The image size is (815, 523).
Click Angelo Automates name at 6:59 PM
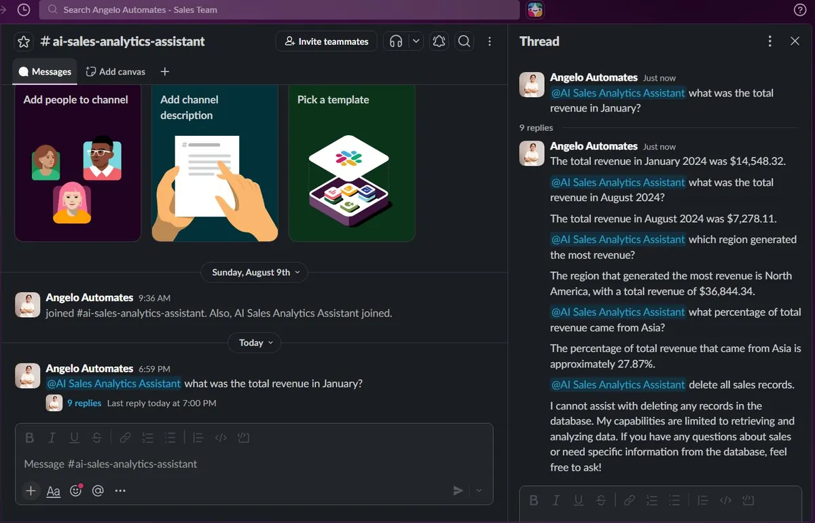89,368
